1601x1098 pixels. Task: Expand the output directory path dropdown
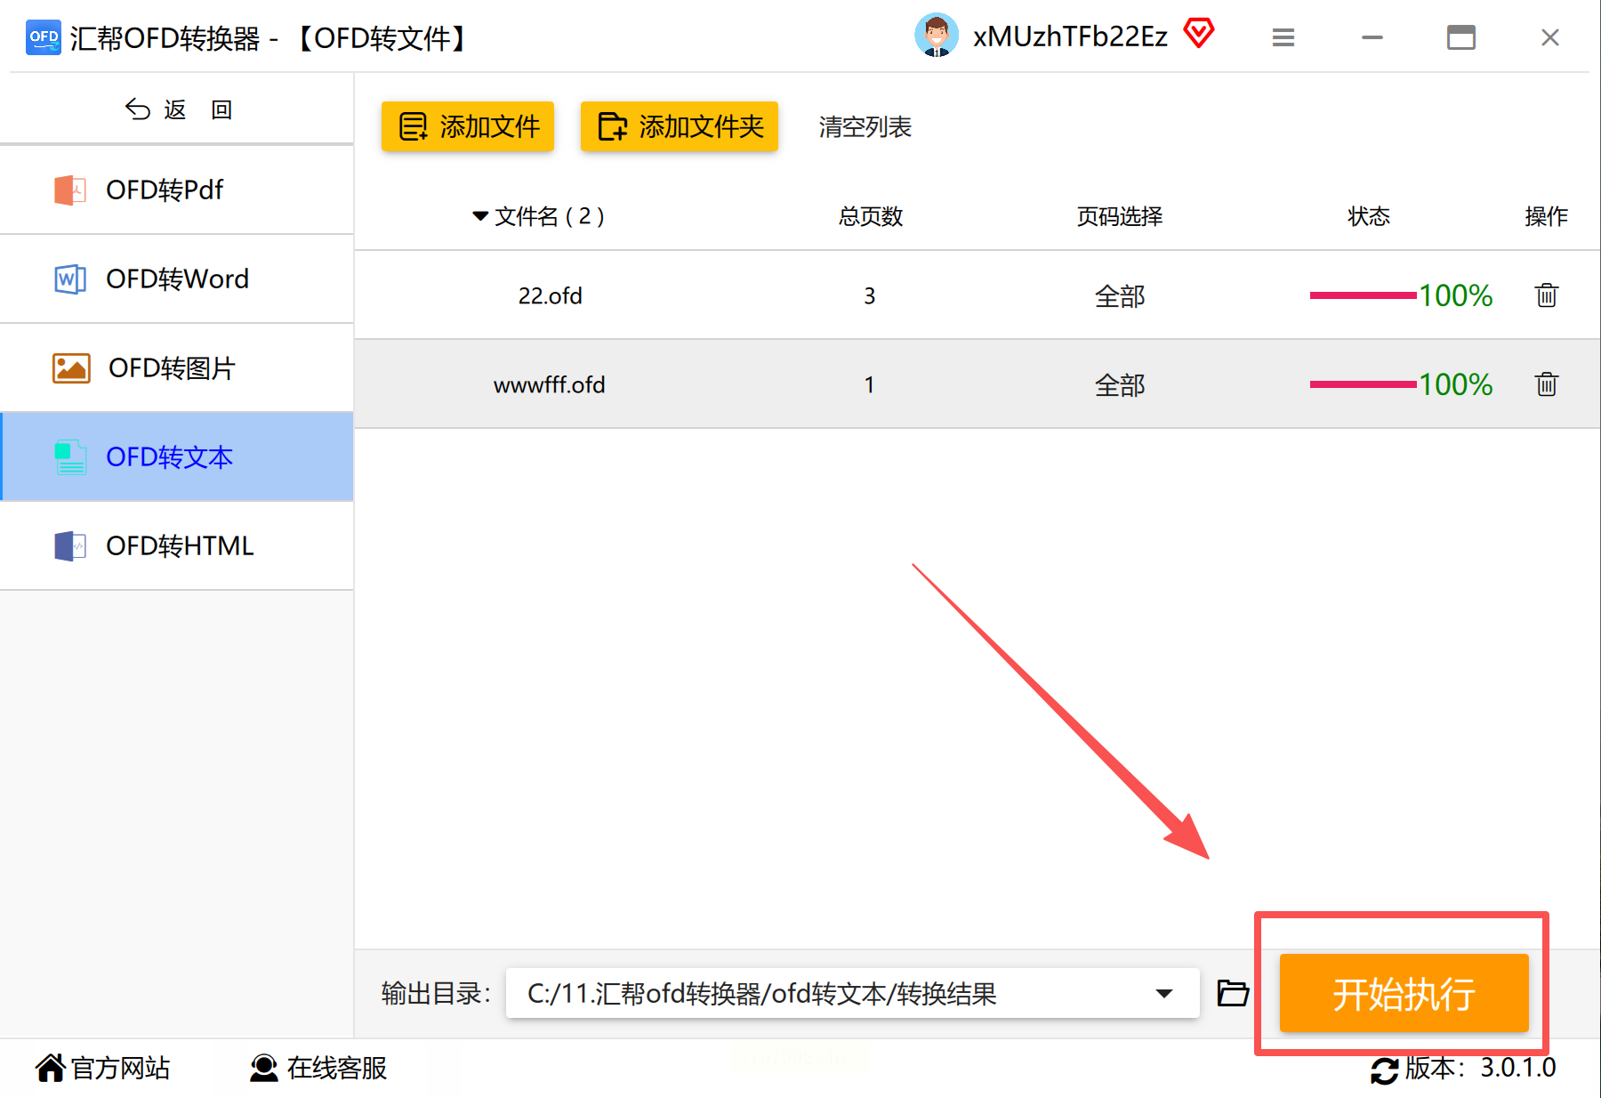click(x=1163, y=993)
